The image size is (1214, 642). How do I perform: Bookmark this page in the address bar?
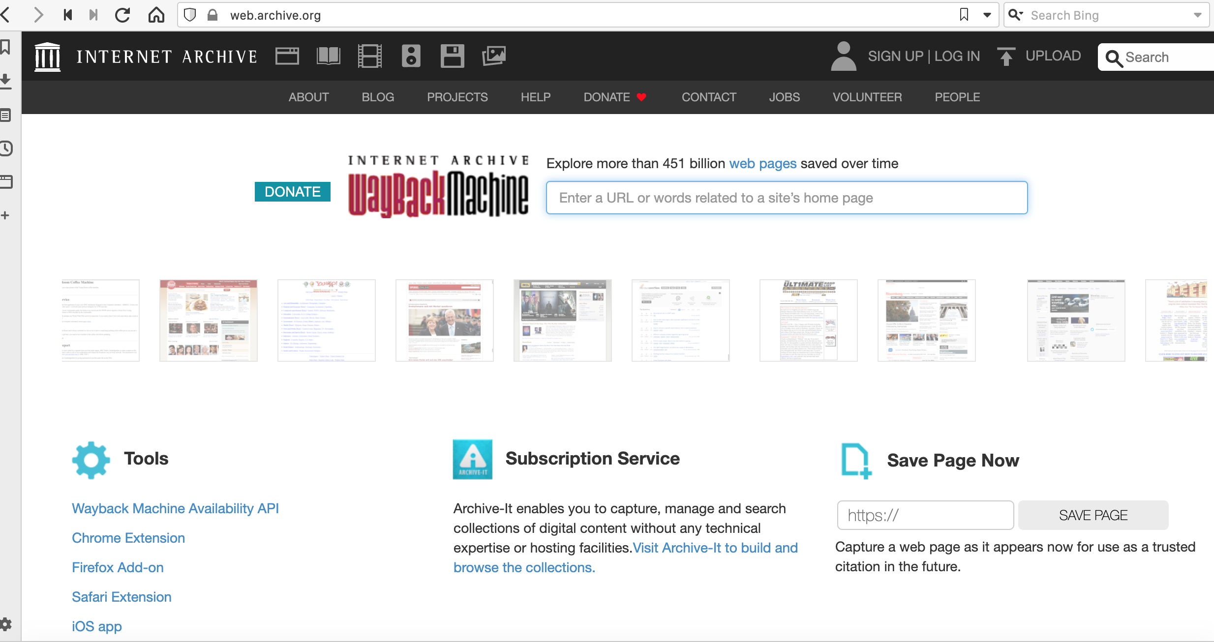tap(964, 15)
